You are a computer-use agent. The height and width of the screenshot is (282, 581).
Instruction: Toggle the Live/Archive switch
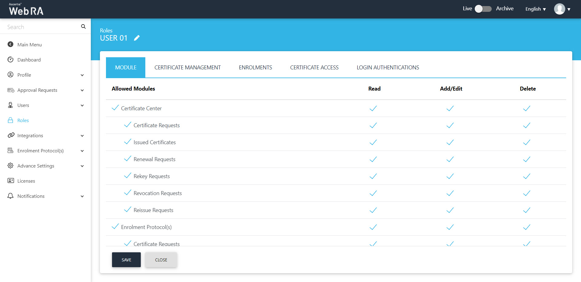point(483,9)
